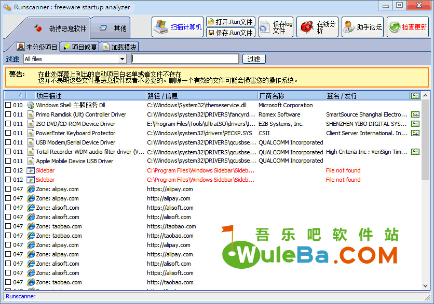The width and height of the screenshot is (434, 304).
Task: Check the Windows Shell 主题服务 Dll row
Action: [8, 105]
